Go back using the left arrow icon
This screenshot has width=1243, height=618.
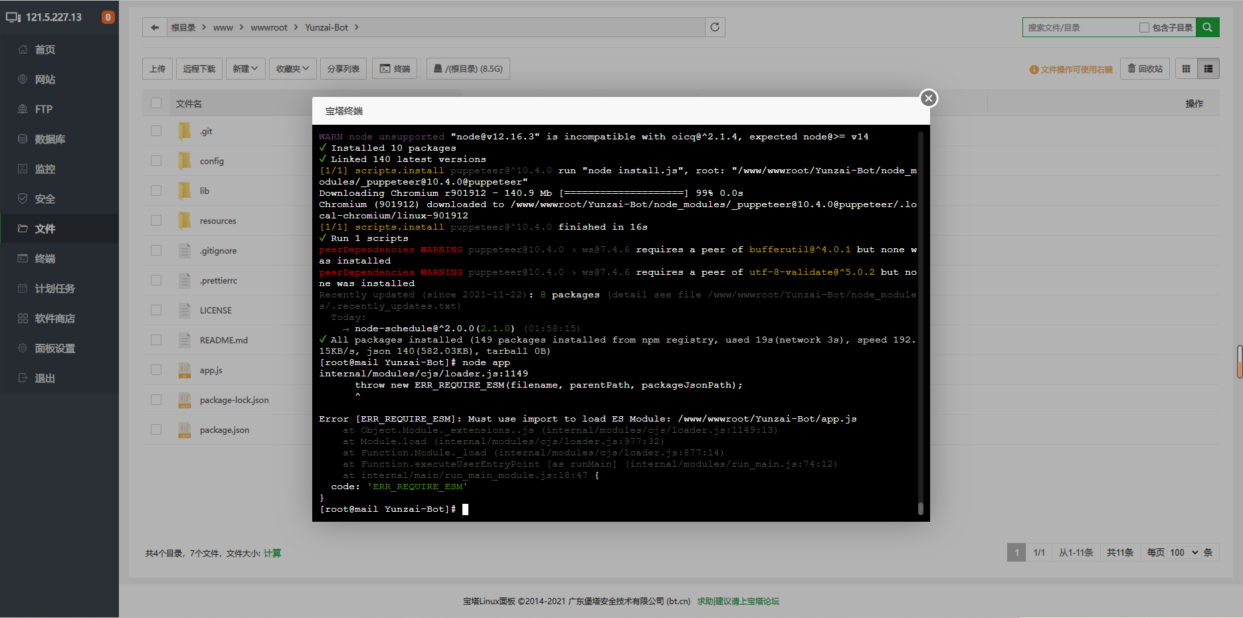(154, 27)
